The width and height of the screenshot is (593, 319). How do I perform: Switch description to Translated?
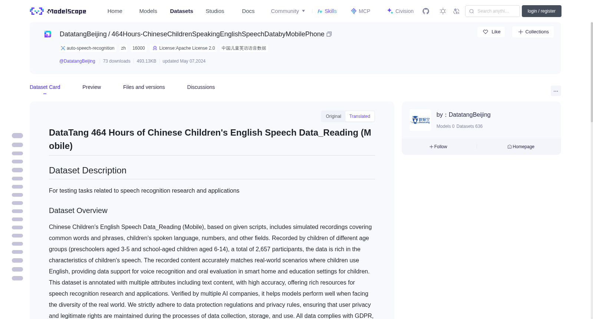[x=360, y=116]
